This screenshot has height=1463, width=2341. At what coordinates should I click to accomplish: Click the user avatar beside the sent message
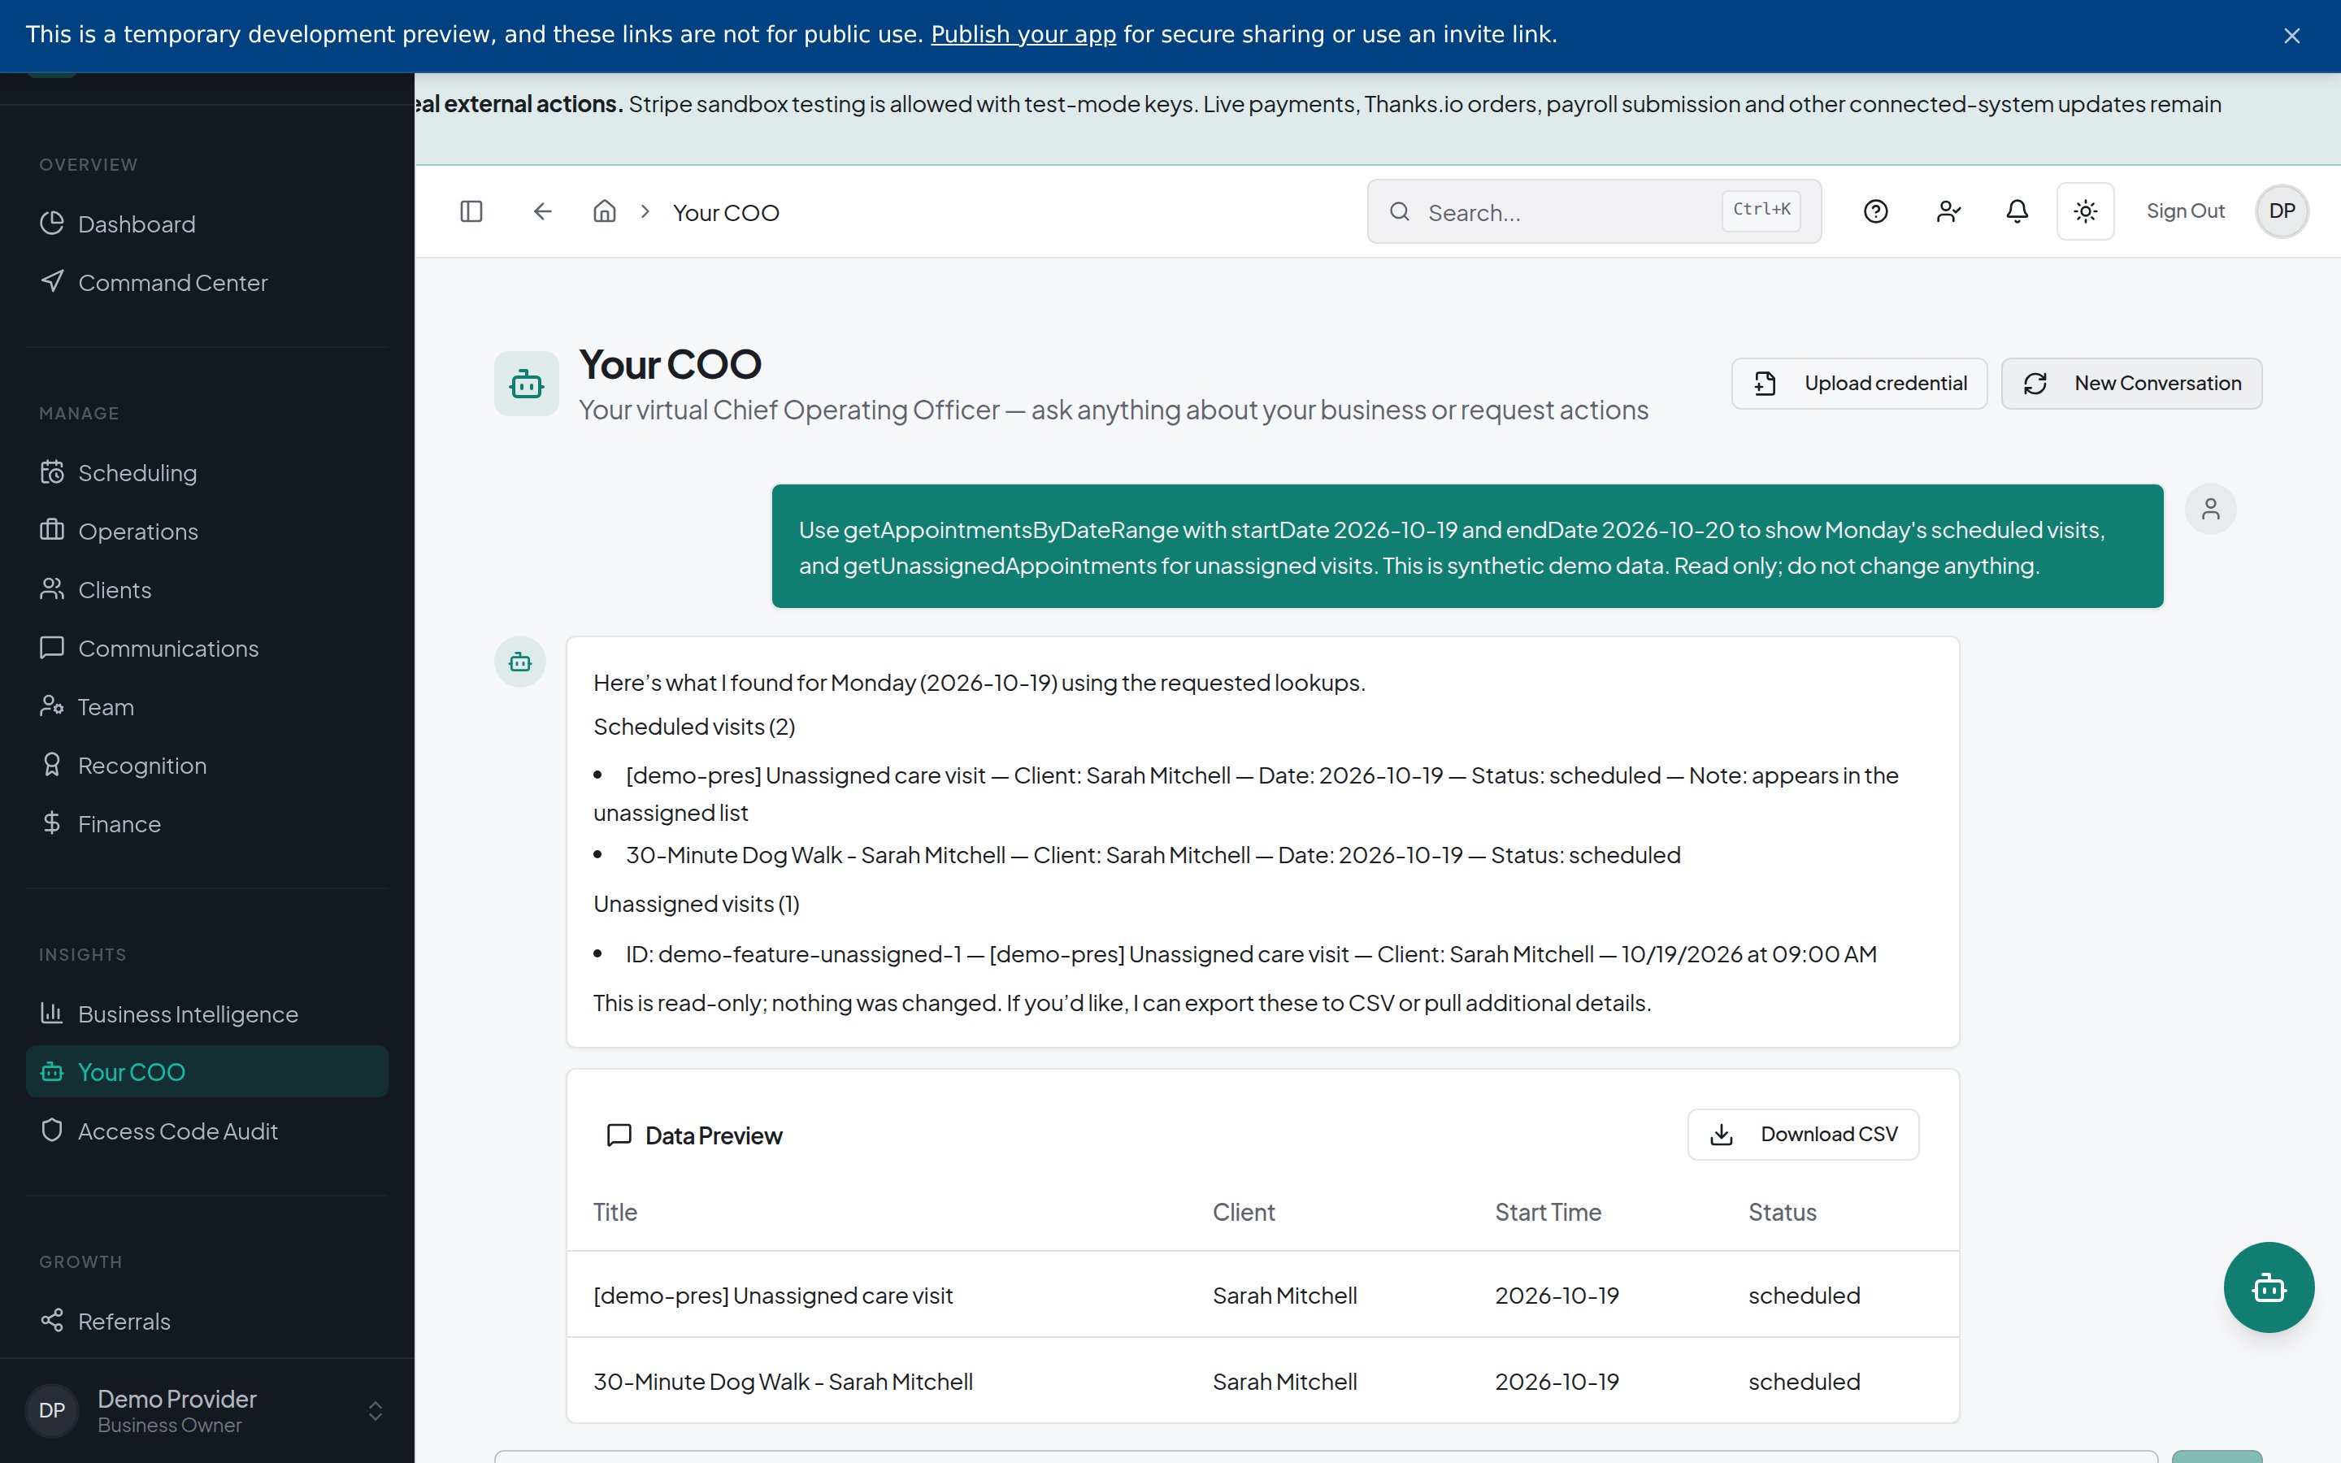2210,509
